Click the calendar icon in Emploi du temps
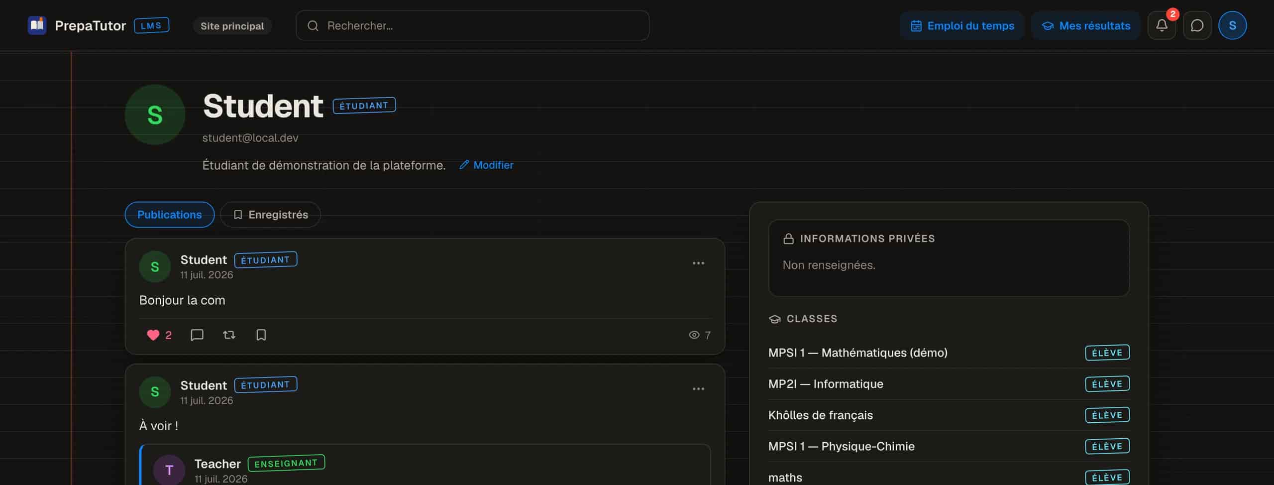This screenshot has height=485, width=1274. (916, 26)
